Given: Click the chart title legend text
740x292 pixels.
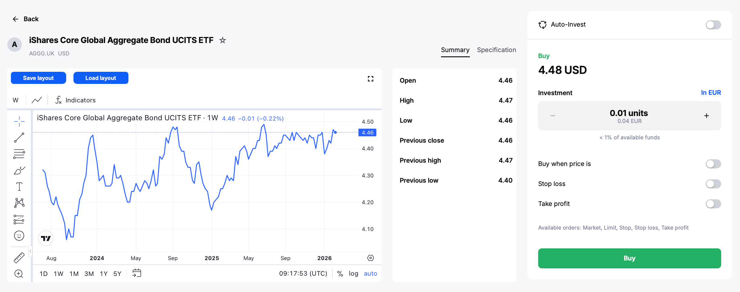Looking at the screenshot, I should coord(127,118).
